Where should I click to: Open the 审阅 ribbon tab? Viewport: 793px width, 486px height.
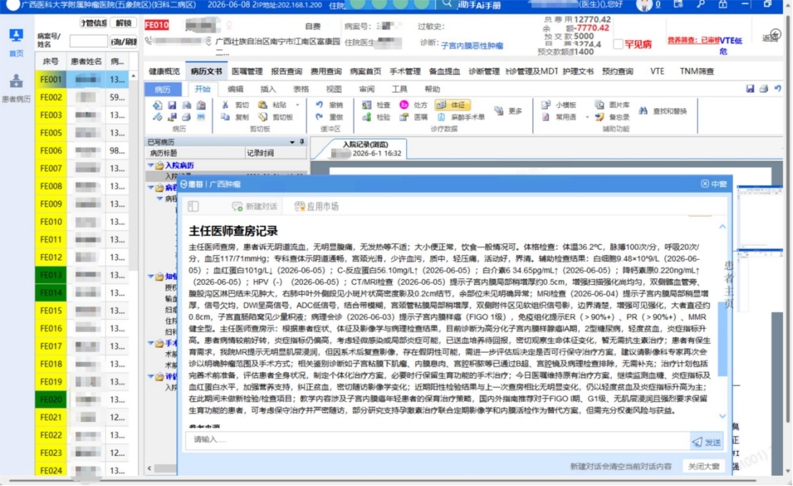click(367, 89)
